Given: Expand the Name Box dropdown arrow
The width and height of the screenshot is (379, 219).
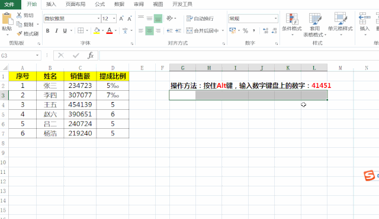Looking at the screenshot, I should [37, 55].
